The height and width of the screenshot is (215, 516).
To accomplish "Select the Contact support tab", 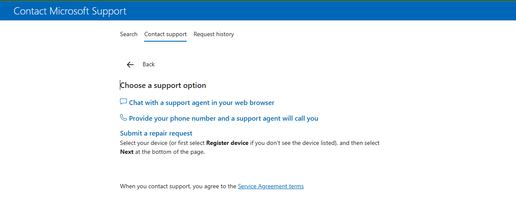I will coord(165,34).
